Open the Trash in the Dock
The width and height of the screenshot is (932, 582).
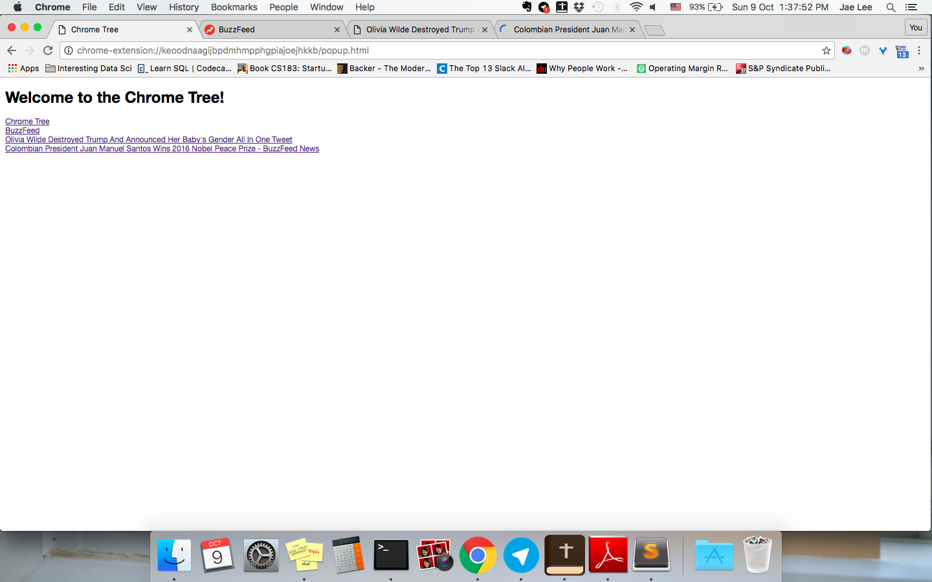click(x=757, y=555)
